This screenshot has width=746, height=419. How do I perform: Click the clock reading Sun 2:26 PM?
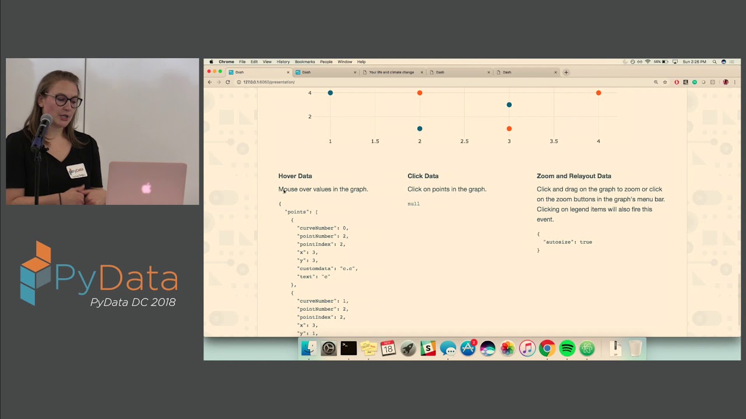694,62
